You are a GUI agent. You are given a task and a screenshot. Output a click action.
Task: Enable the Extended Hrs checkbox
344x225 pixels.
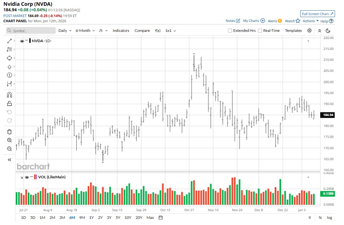pyautogui.click(x=230, y=31)
